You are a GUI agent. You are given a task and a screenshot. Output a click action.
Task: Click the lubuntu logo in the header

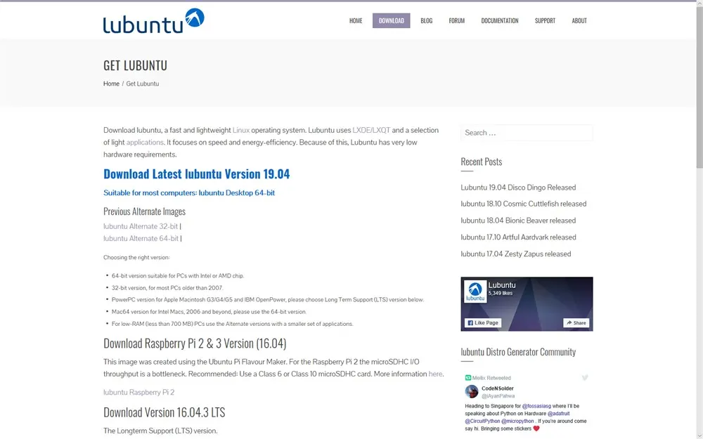pos(154,20)
